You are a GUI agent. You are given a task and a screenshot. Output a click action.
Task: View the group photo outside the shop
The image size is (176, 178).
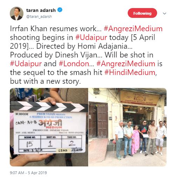[x=127, y=127]
